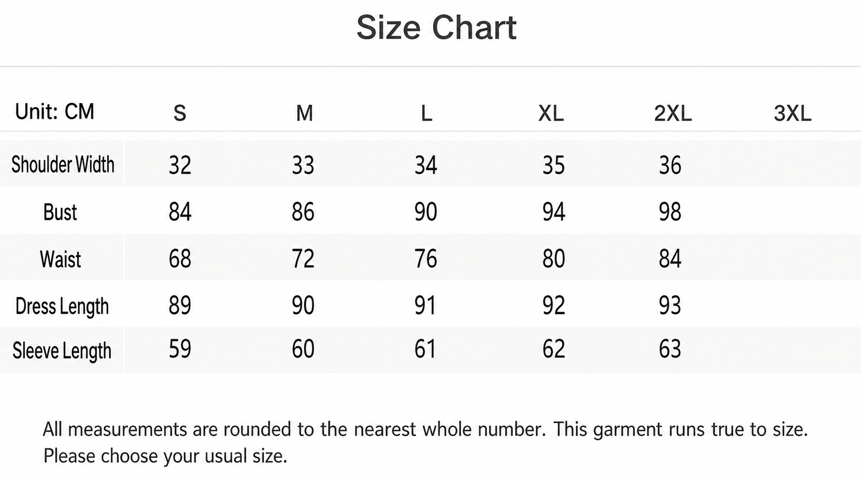Select the 2XL size column header

[x=673, y=113]
